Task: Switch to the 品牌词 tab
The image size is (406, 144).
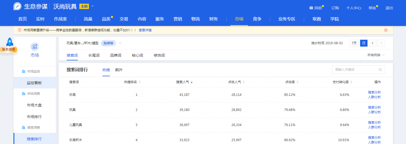Action: point(116,55)
